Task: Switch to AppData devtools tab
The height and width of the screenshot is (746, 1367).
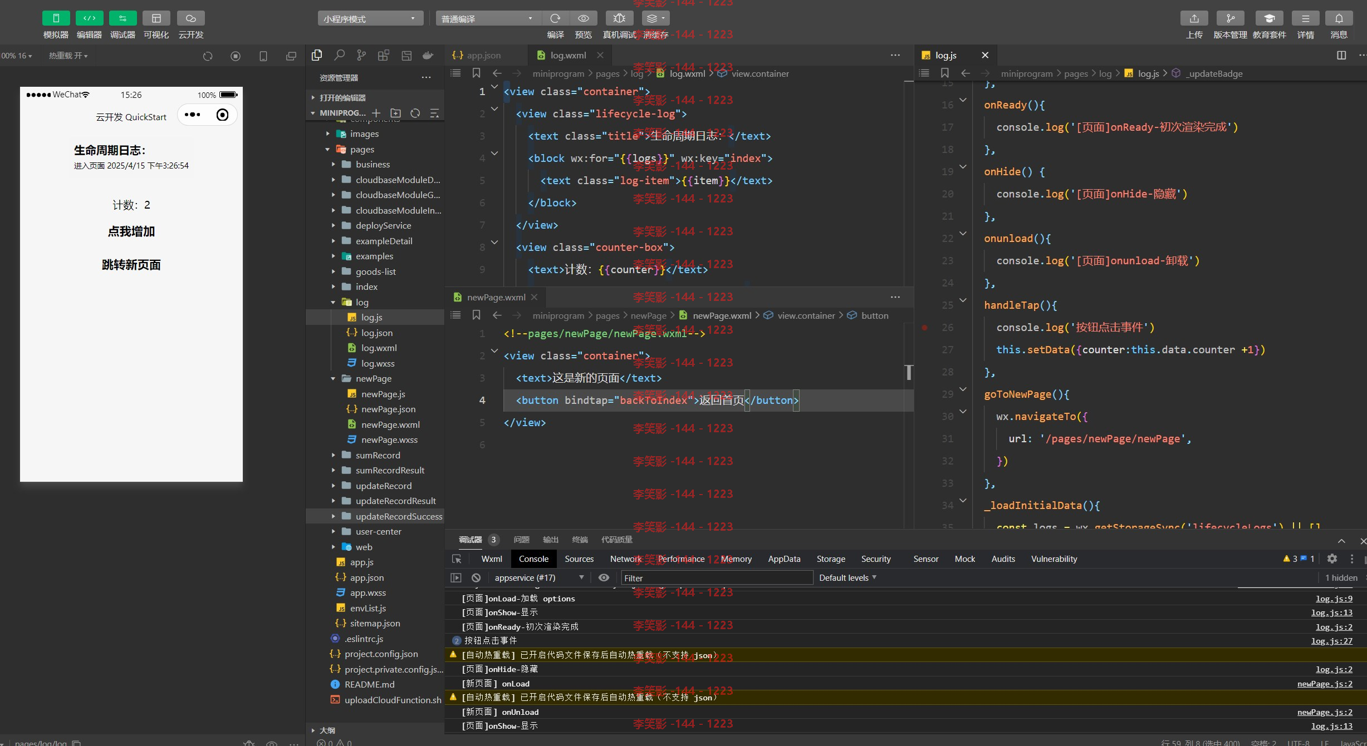Action: [784, 559]
